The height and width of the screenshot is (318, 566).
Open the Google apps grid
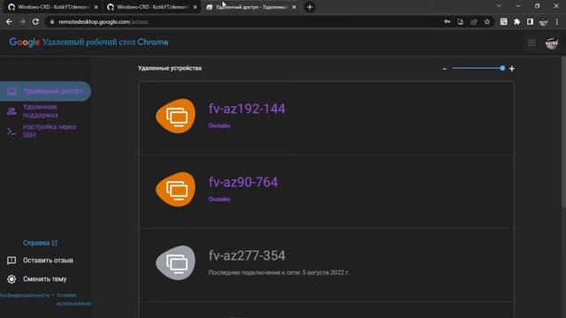point(532,42)
